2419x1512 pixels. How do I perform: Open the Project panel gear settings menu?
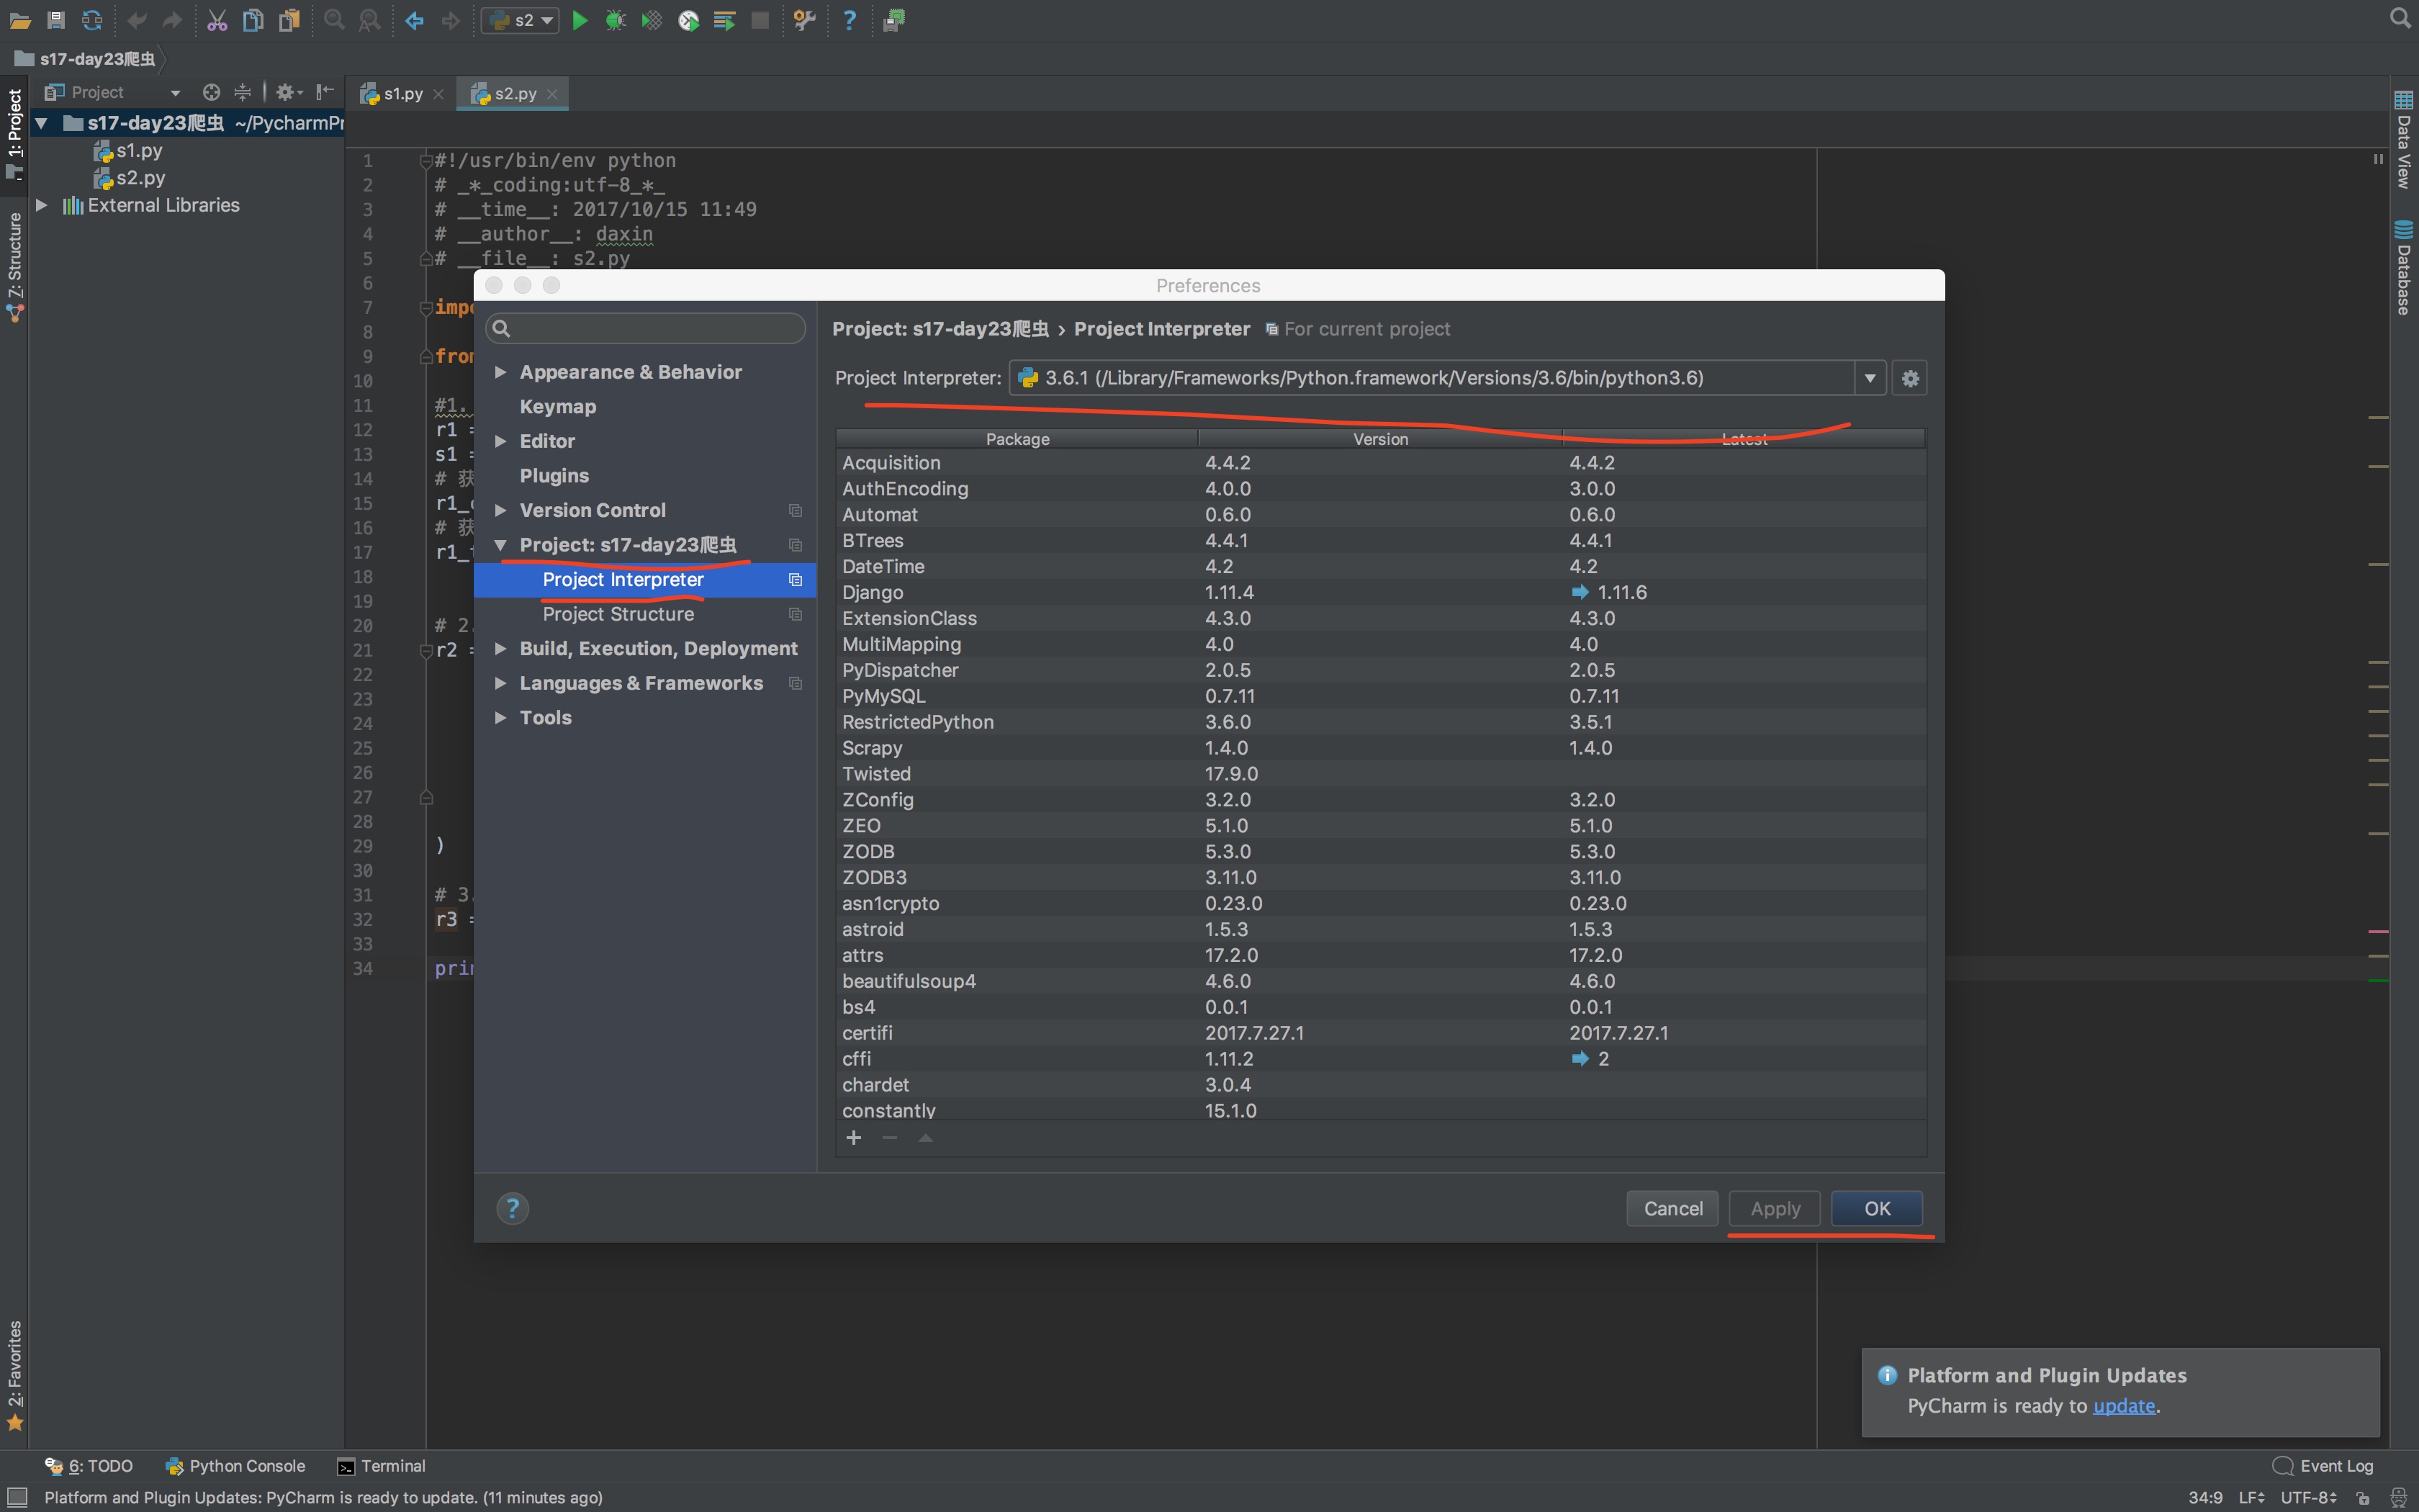pyautogui.click(x=288, y=92)
